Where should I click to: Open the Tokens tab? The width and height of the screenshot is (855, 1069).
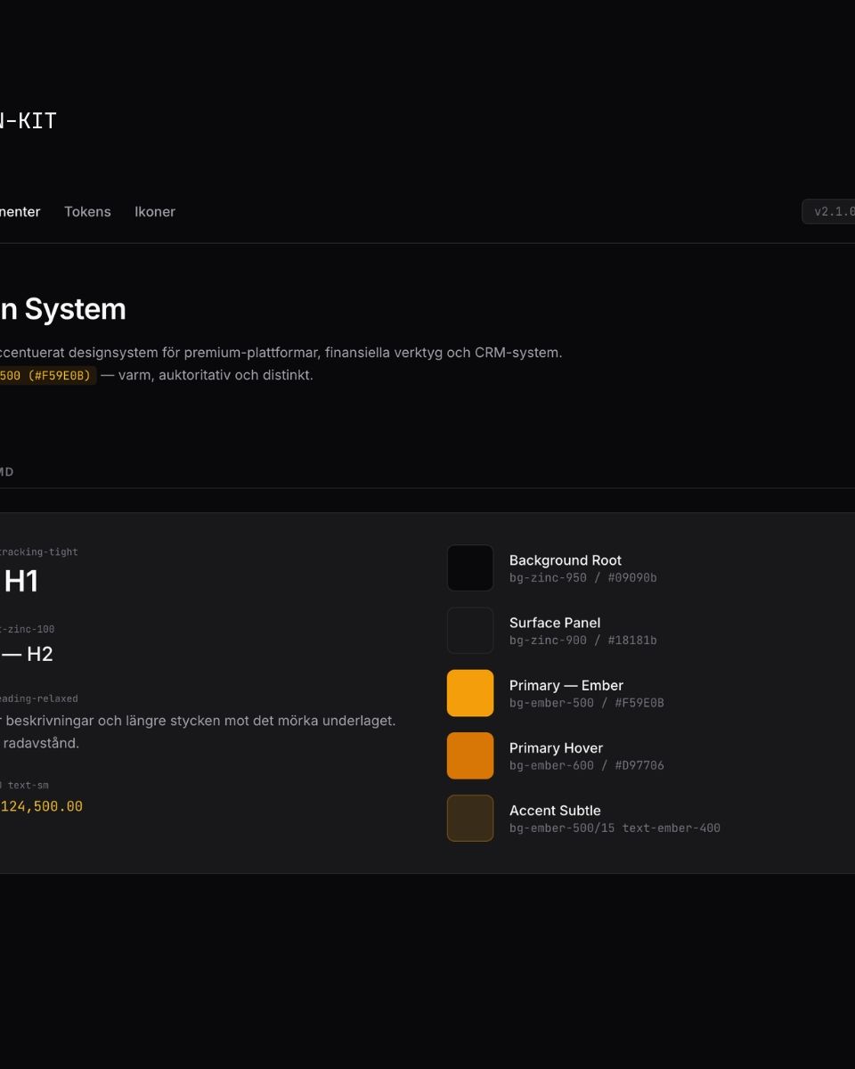[87, 212]
